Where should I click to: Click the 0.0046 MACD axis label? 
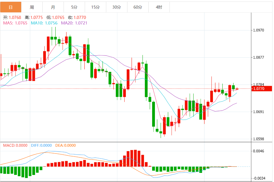point(259,151)
